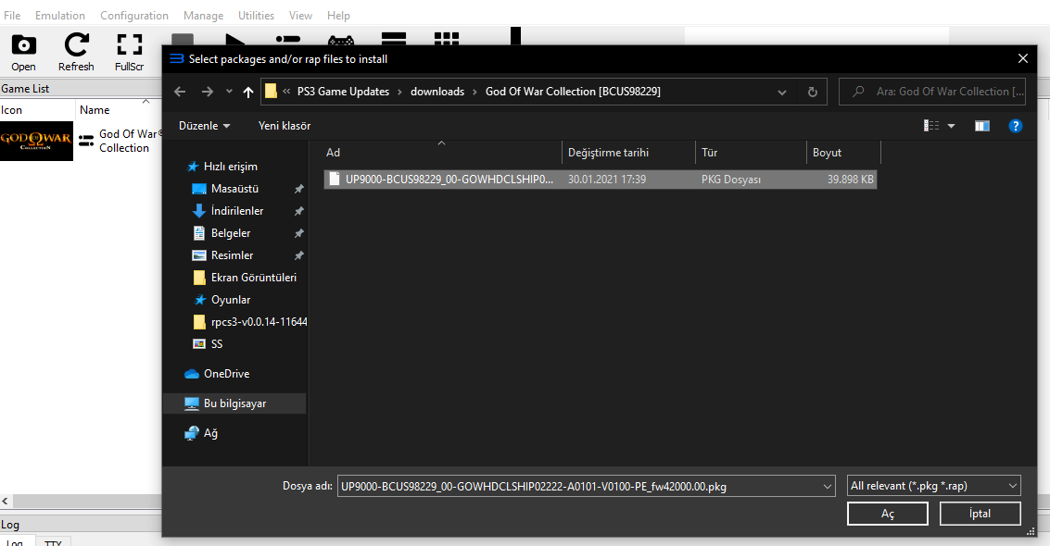Image resolution: width=1050 pixels, height=546 pixels.
Task: Open view options dropdown arrow
Action: [951, 126]
